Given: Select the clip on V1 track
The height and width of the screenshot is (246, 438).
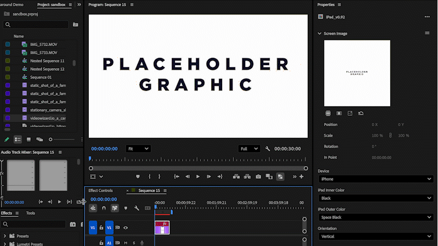Looking at the screenshot, I should 162,228.
